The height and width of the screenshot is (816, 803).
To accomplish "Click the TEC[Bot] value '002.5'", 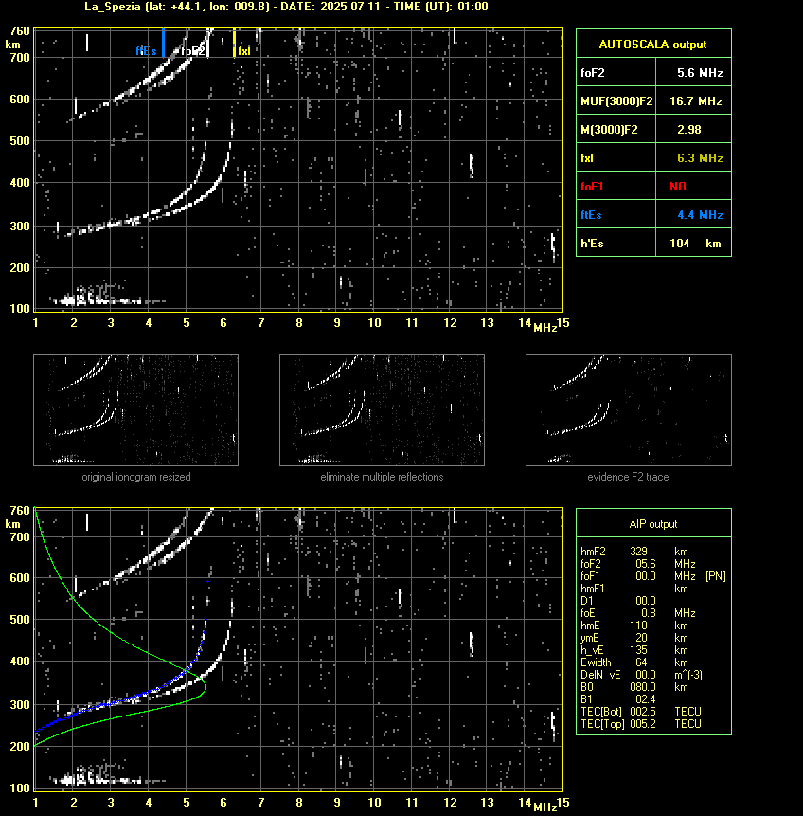I will click(643, 712).
